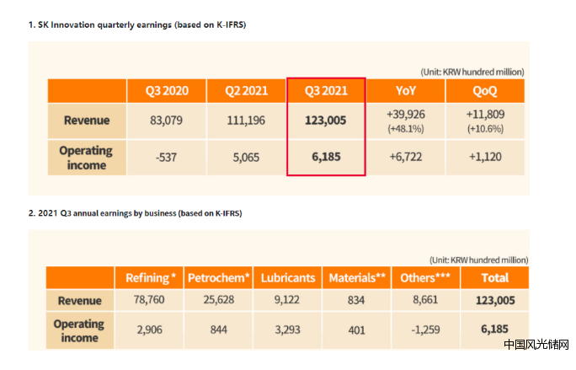
Task: Select the Materials** column header
Action: tap(357, 277)
